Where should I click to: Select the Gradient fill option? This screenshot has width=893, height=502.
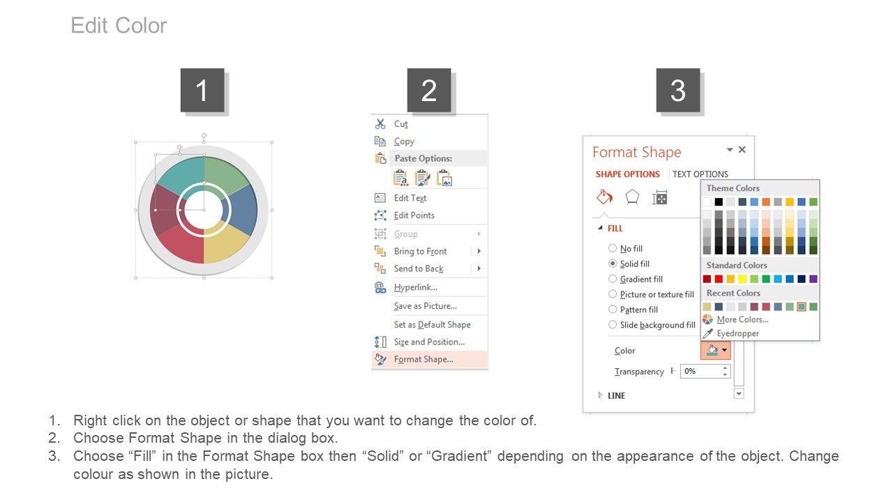point(613,279)
